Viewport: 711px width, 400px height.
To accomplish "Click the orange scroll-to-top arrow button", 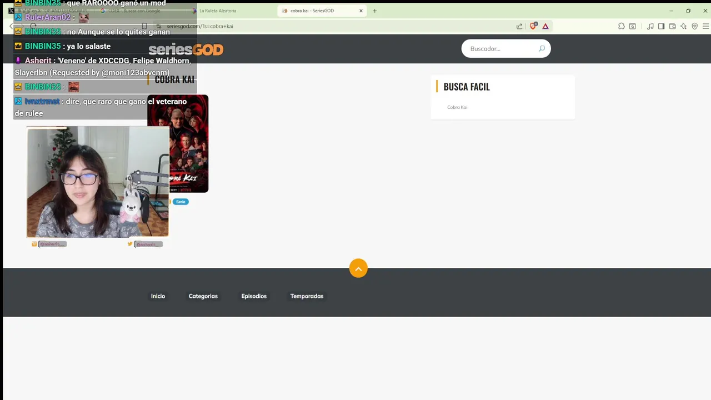I will pos(358,268).
